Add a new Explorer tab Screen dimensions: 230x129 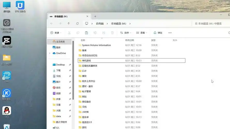pyautogui.click(x=95, y=16)
